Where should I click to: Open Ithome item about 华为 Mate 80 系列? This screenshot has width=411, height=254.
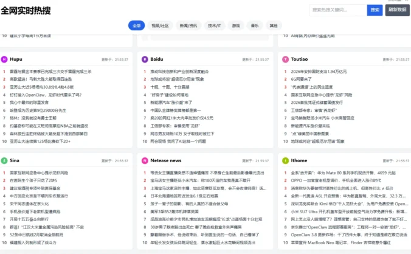[343, 173]
